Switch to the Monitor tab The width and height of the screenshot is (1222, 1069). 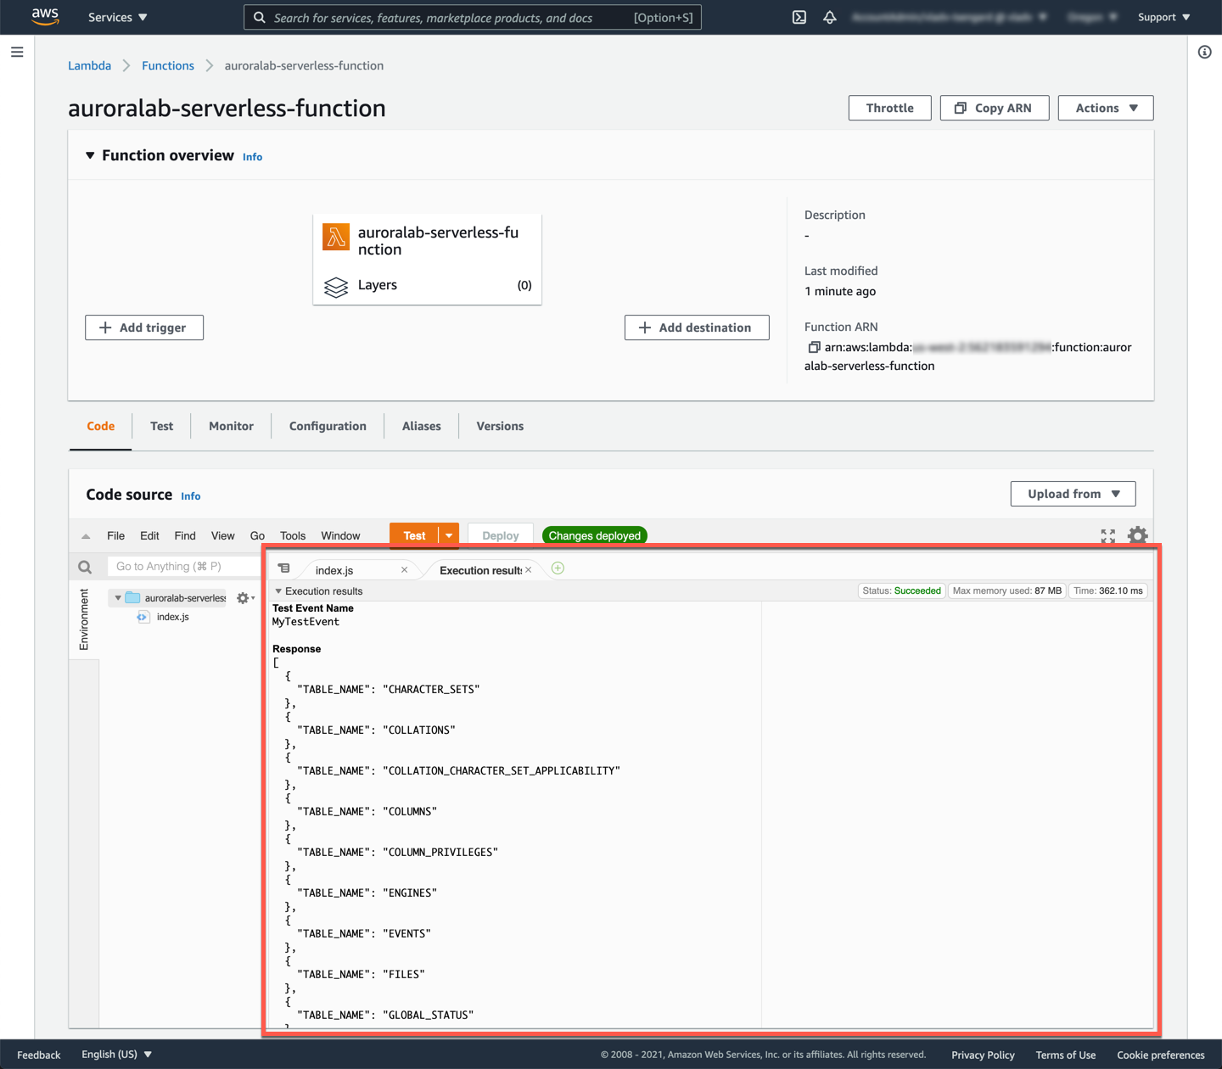tap(231, 426)
